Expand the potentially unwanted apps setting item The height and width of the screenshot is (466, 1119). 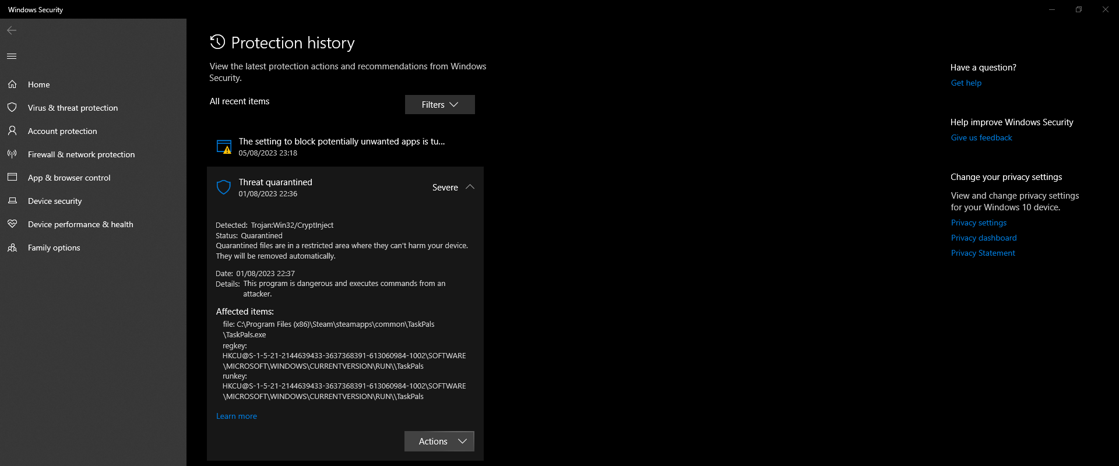click(x=345, y=147)
